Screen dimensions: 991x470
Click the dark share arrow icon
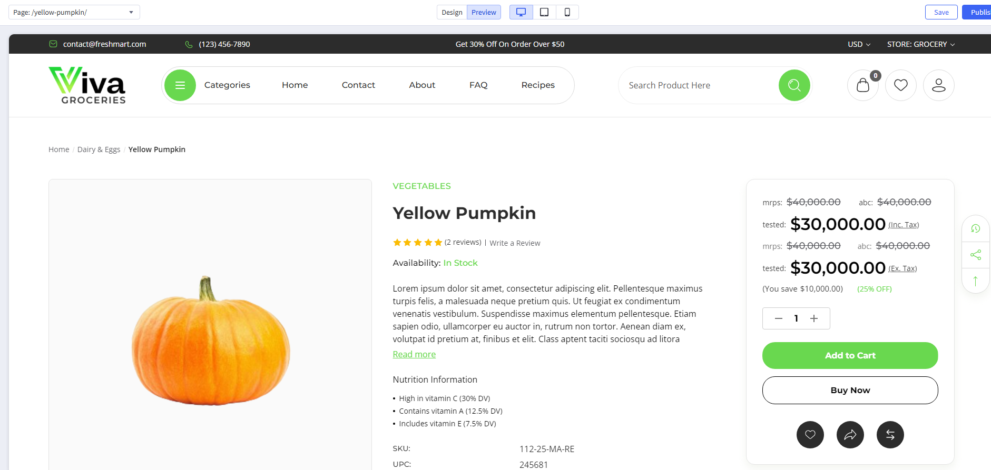(x=850, y=435)
